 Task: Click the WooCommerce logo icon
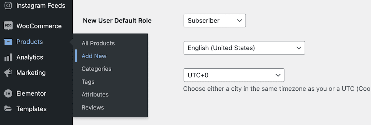pos(8,26)
